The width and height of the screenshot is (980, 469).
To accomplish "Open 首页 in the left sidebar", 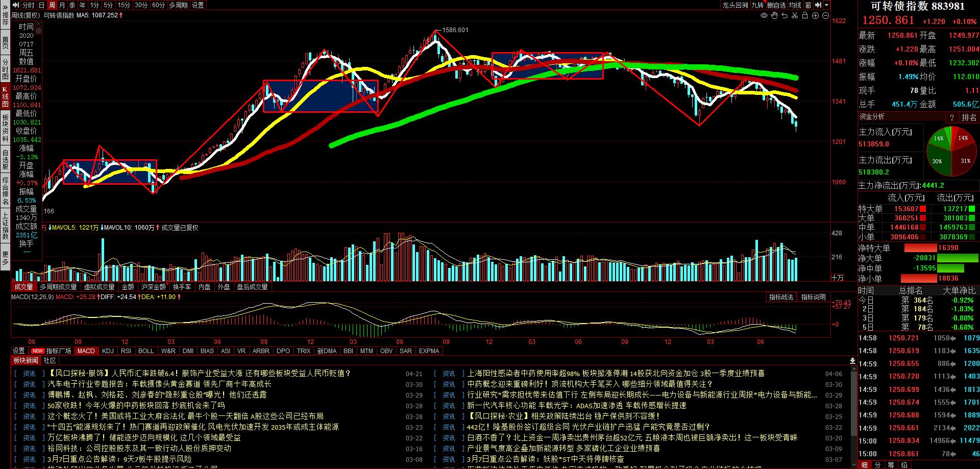I will click(5, 43).
